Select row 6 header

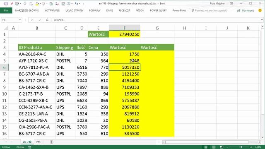[5, 67]
